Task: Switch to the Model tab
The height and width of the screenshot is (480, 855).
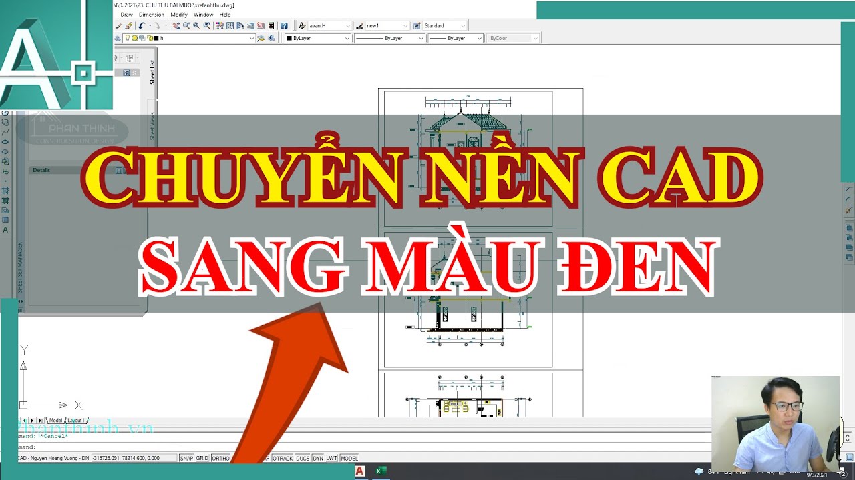Action: tap(55, 421)
